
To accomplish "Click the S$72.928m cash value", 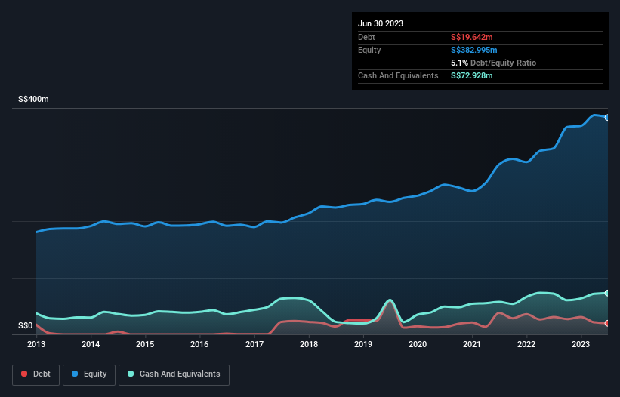I will click(x=472, y=75).
